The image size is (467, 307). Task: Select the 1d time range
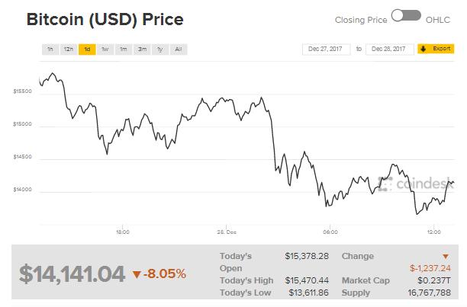pos(87,49)
